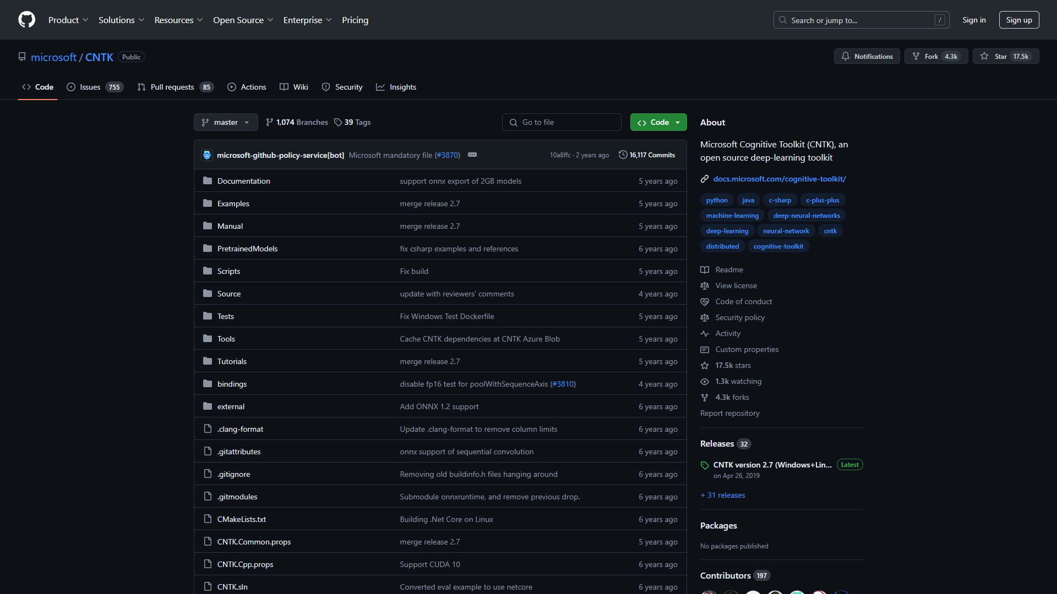Click the branch icon showing 1,074 Branches

tap(270, 122)
